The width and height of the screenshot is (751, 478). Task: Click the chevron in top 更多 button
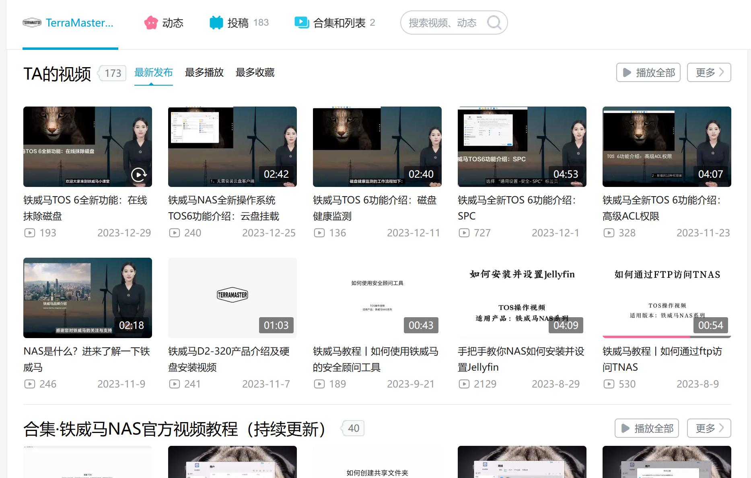pos(722,72)
